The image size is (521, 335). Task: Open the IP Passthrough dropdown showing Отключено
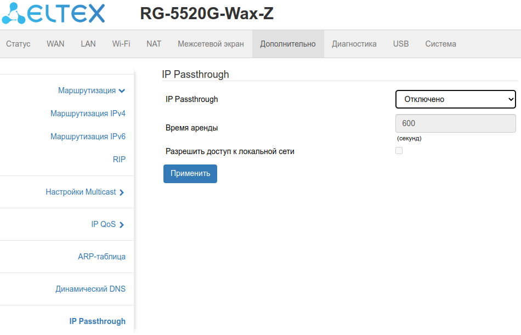pos(455,99)
